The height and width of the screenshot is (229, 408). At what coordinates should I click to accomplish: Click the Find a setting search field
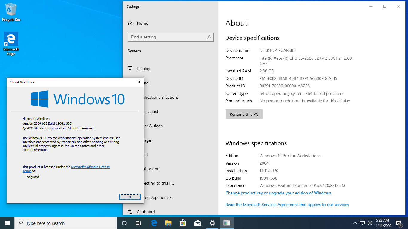(171, 37)
